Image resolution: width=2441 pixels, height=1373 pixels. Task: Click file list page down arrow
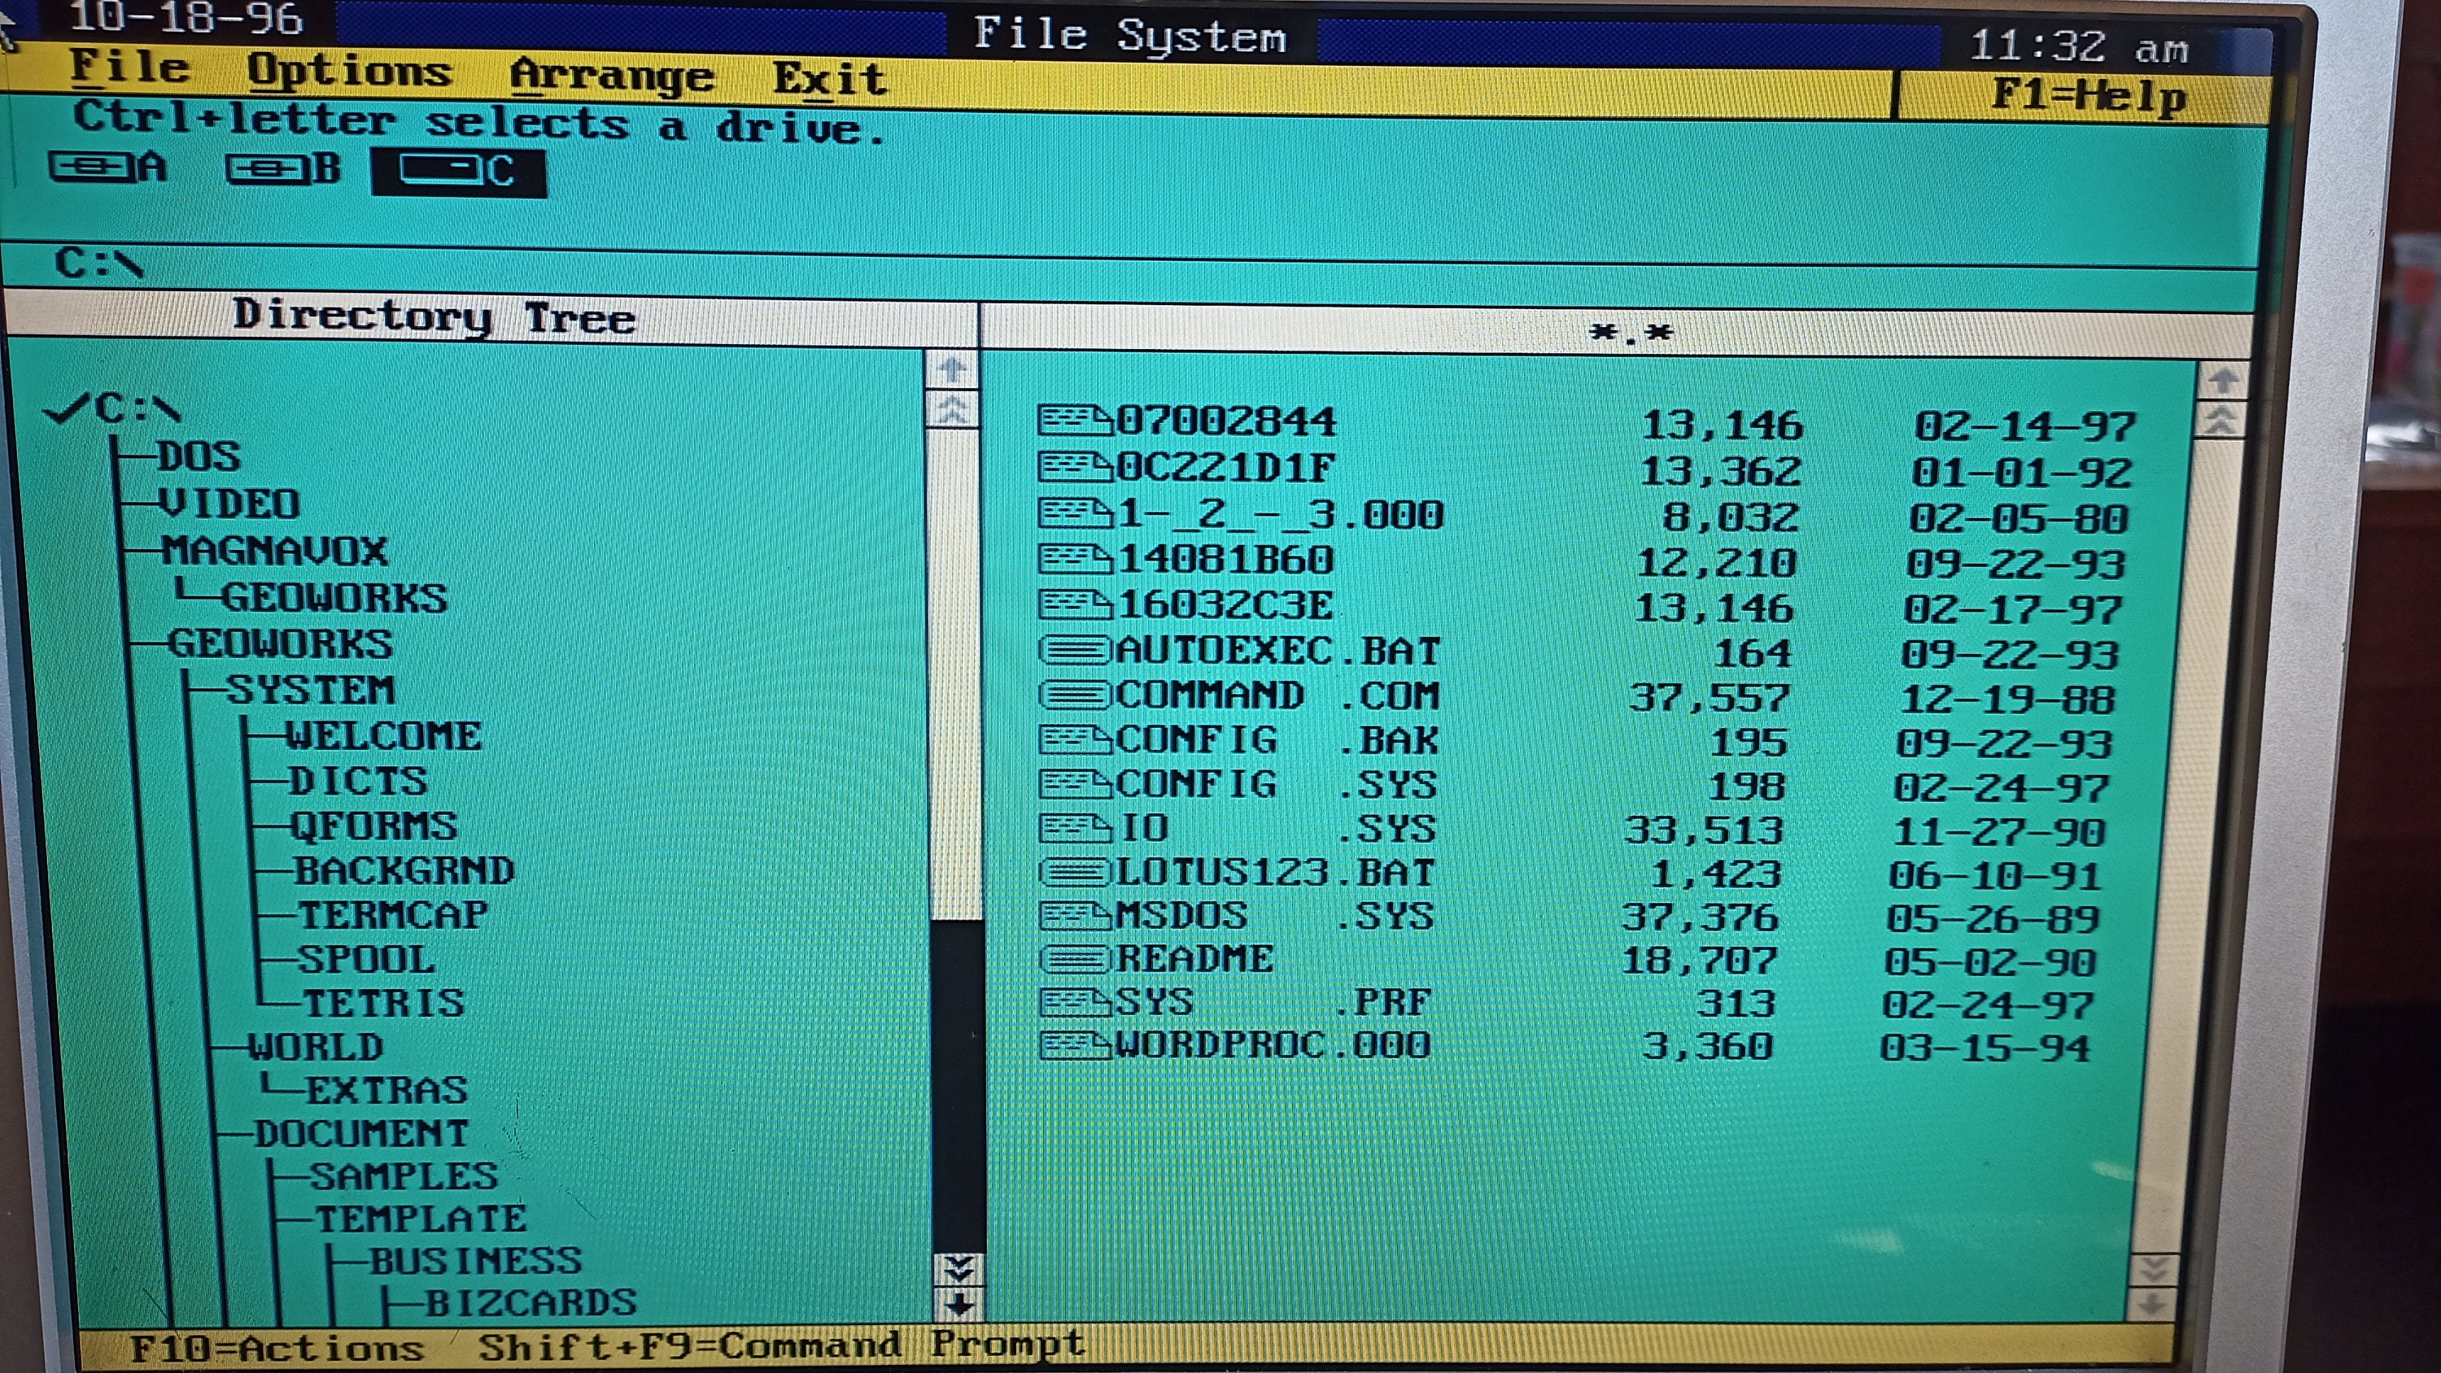[x=2154, y=1270]
